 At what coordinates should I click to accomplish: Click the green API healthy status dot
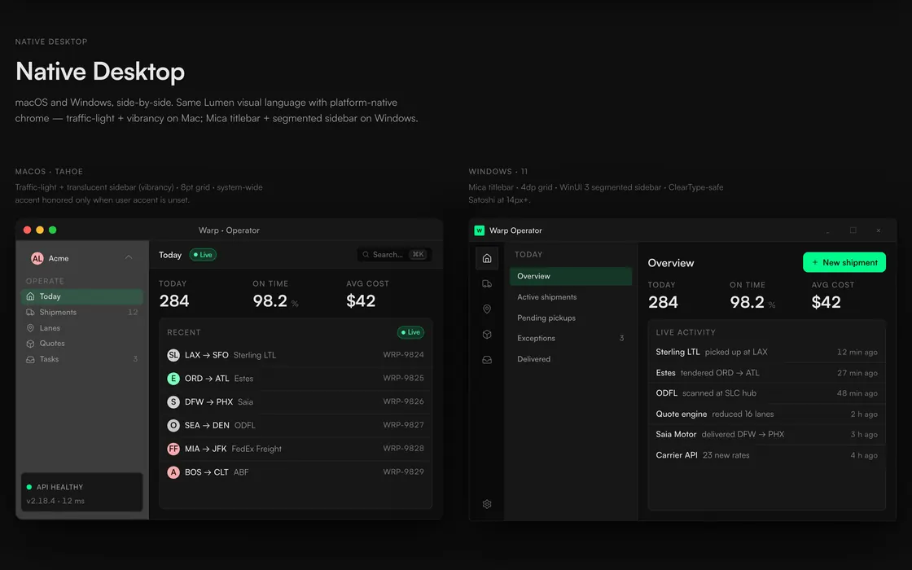click(x=29, y=487)
